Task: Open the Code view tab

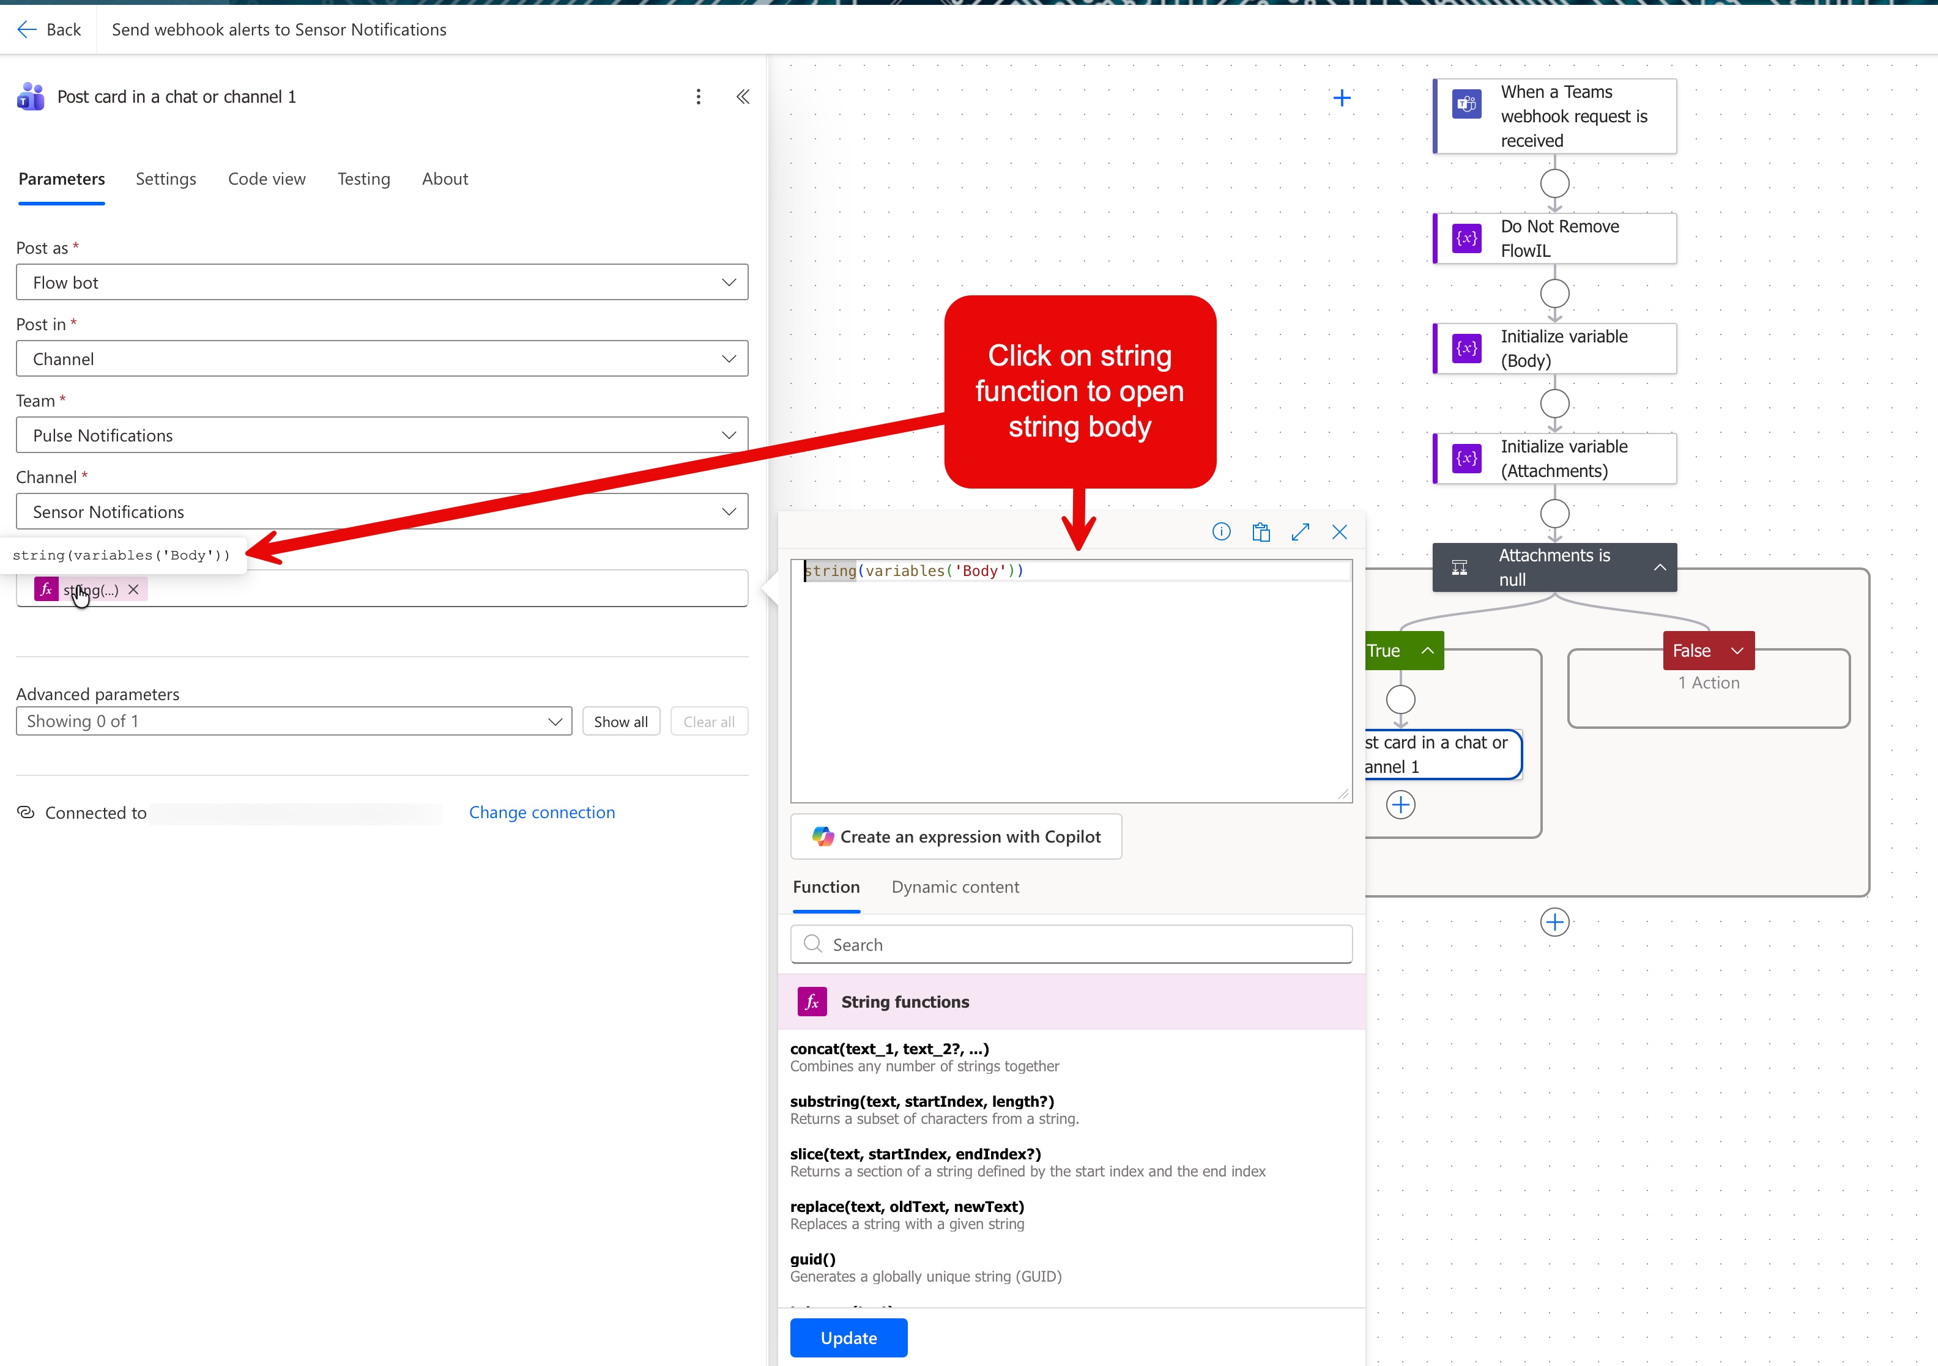Action: [267, 179]
